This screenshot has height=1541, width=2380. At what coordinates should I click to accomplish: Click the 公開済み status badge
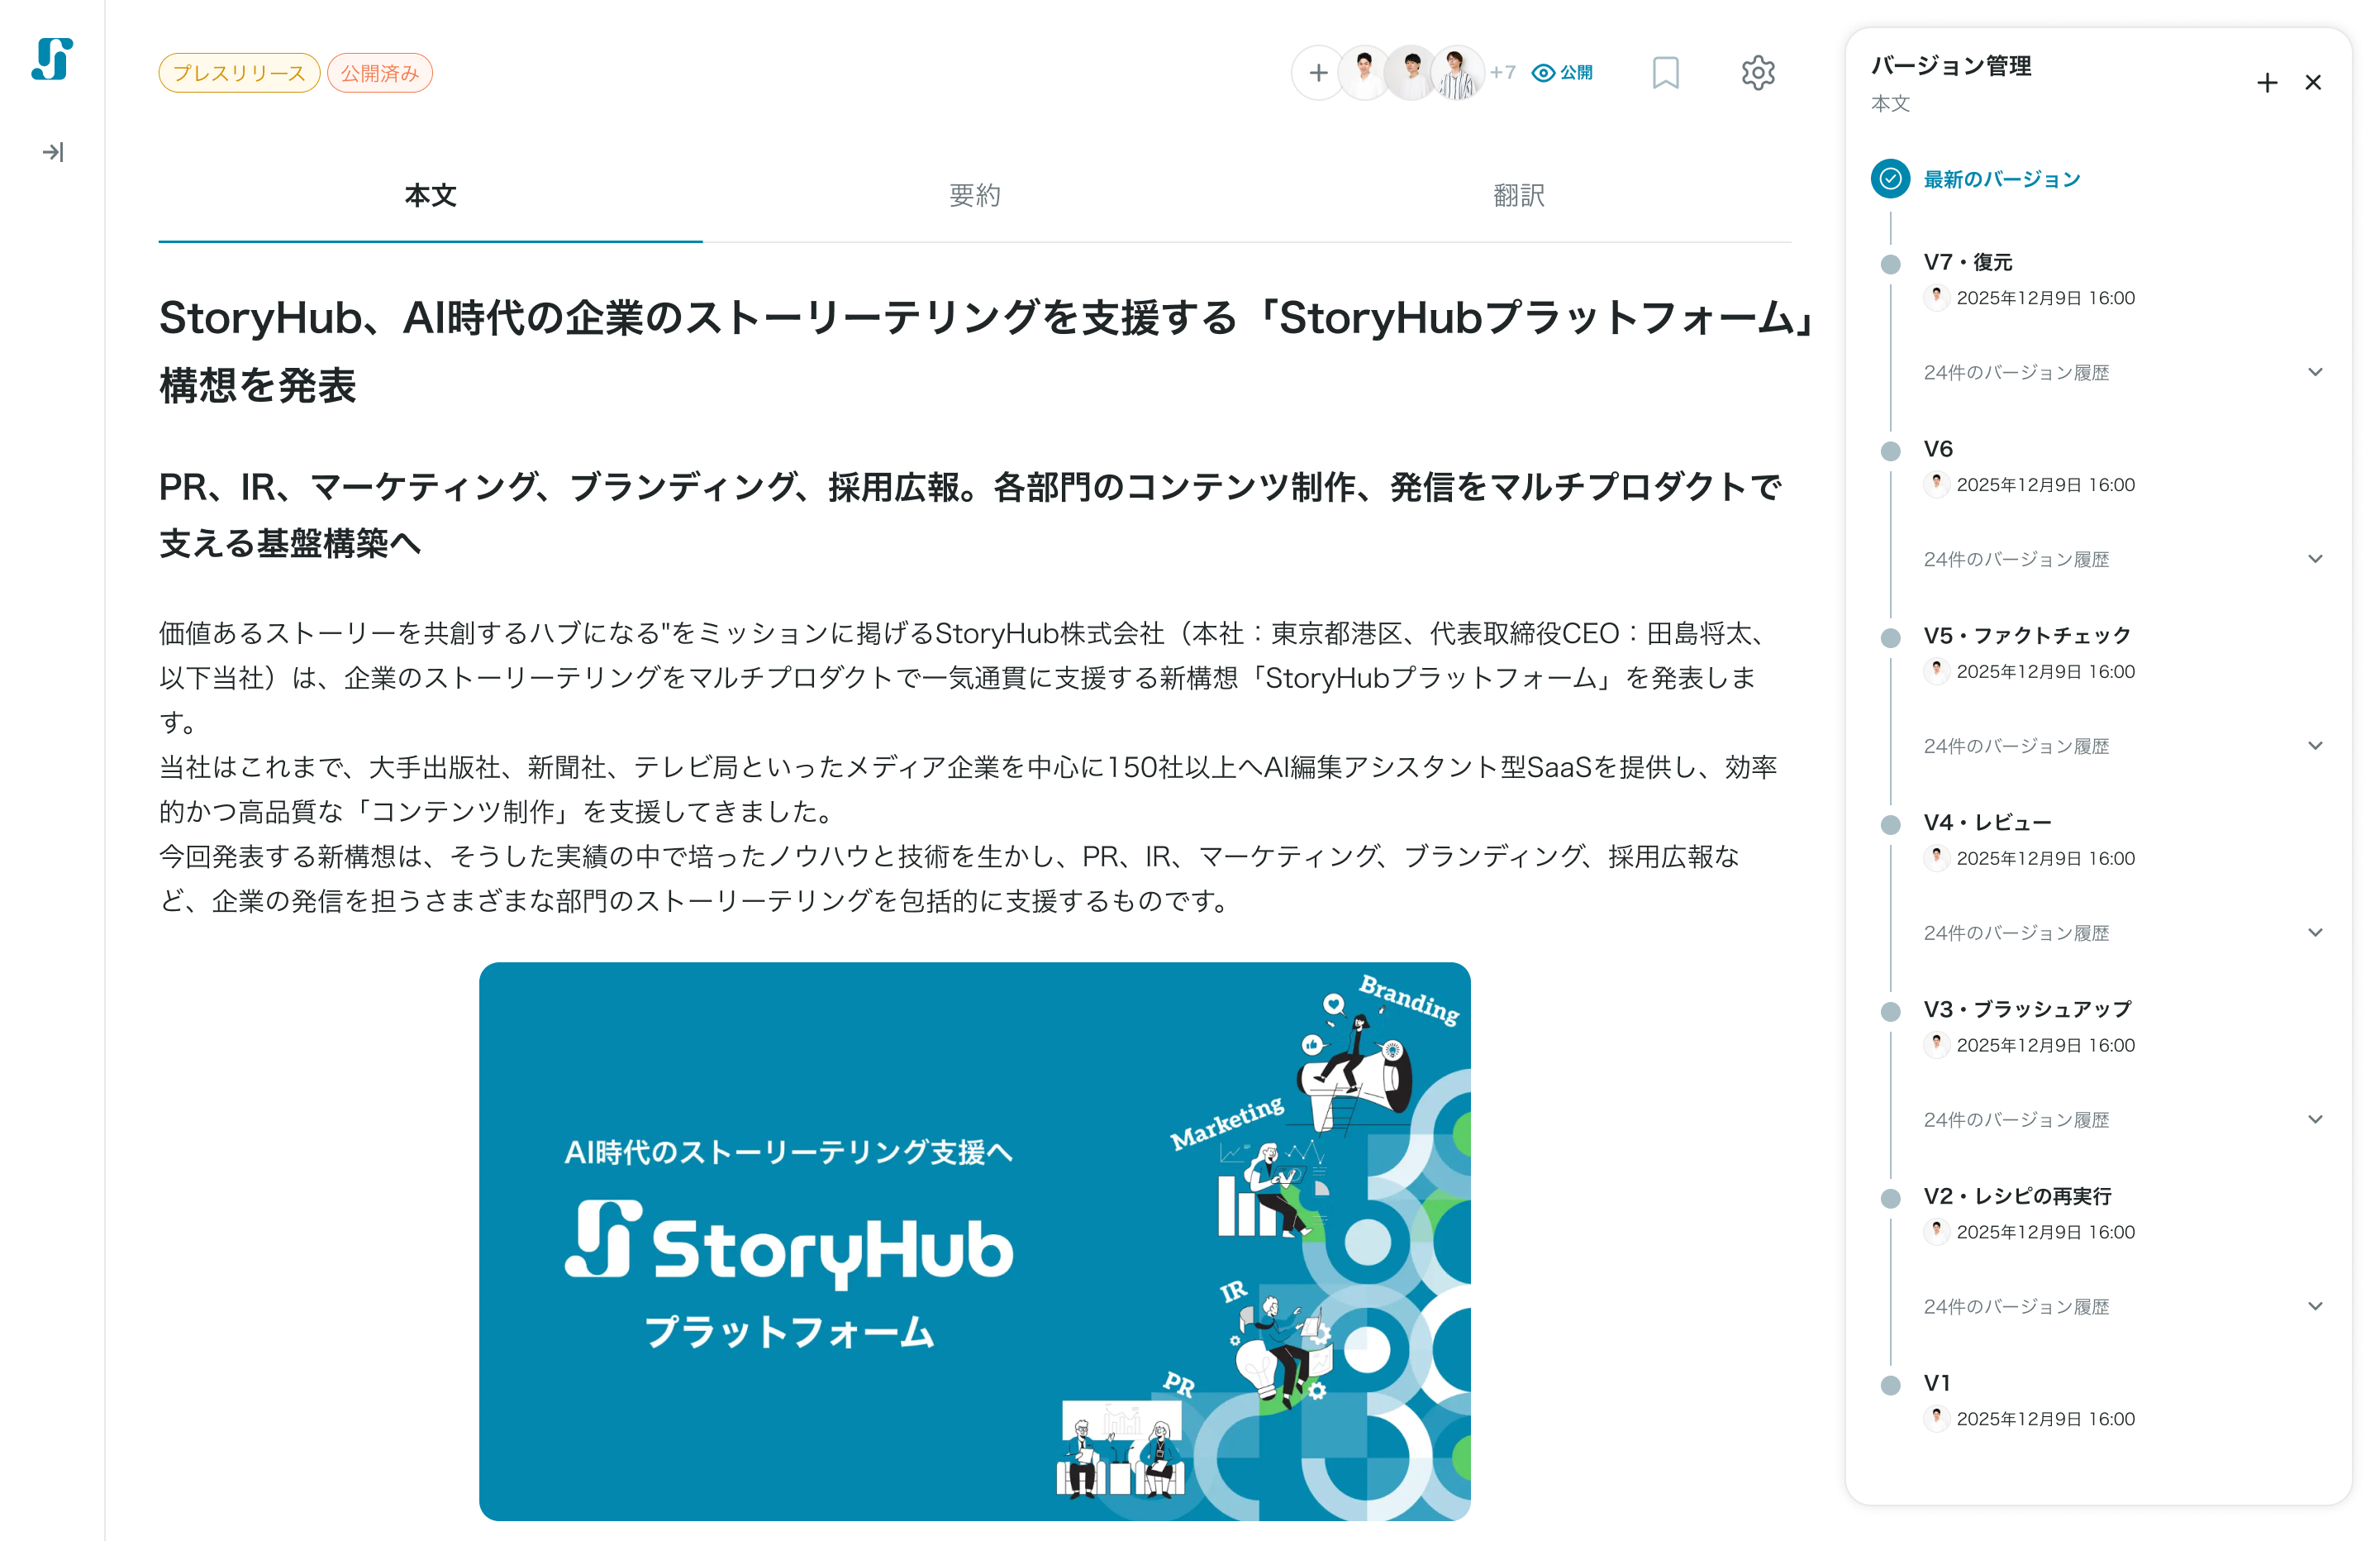(380, 73)
